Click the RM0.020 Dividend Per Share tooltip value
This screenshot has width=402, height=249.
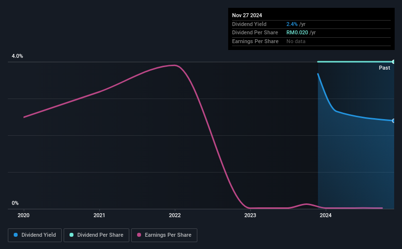(x=297, y=33)
